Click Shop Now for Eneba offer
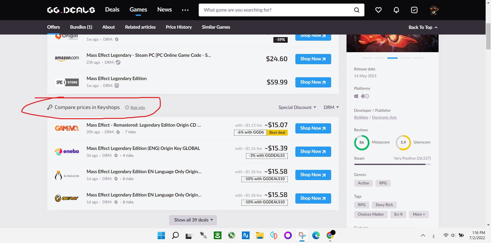Screen dimensions: 491x243 (x=313, y=152)
